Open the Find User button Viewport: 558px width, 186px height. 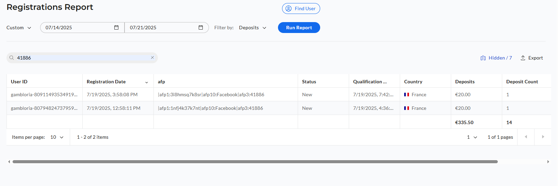pos(301,9)
